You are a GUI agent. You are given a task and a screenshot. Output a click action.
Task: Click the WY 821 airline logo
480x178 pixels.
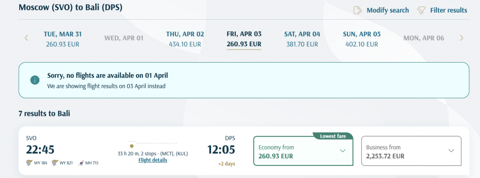(55, 163)
